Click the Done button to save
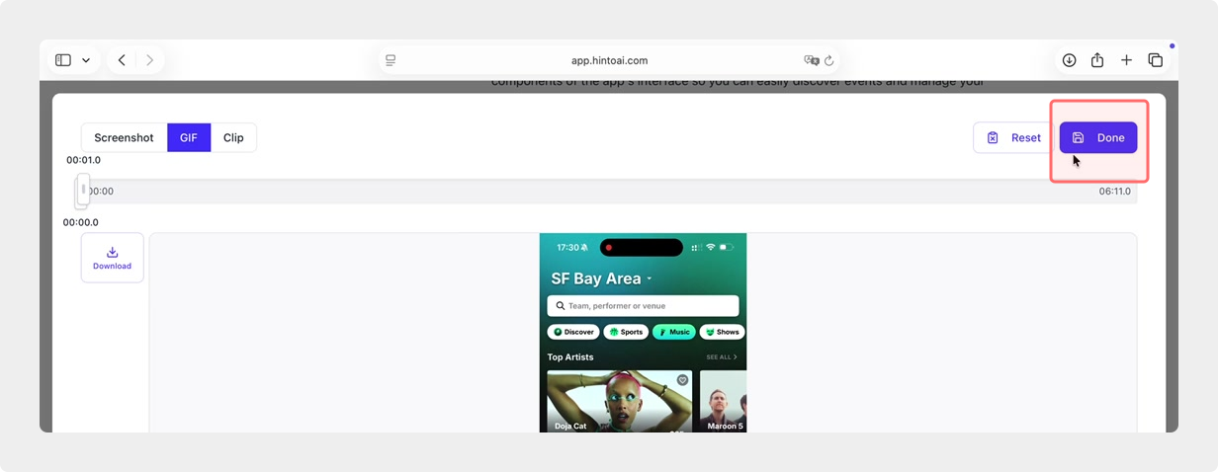Viewport: 1218px width, 472px height. (x=1097, y=138)
